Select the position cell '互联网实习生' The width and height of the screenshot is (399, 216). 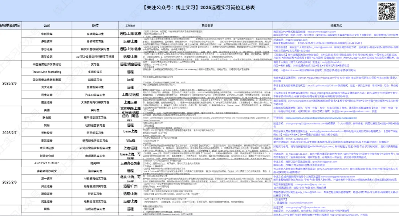coord(95,34)
